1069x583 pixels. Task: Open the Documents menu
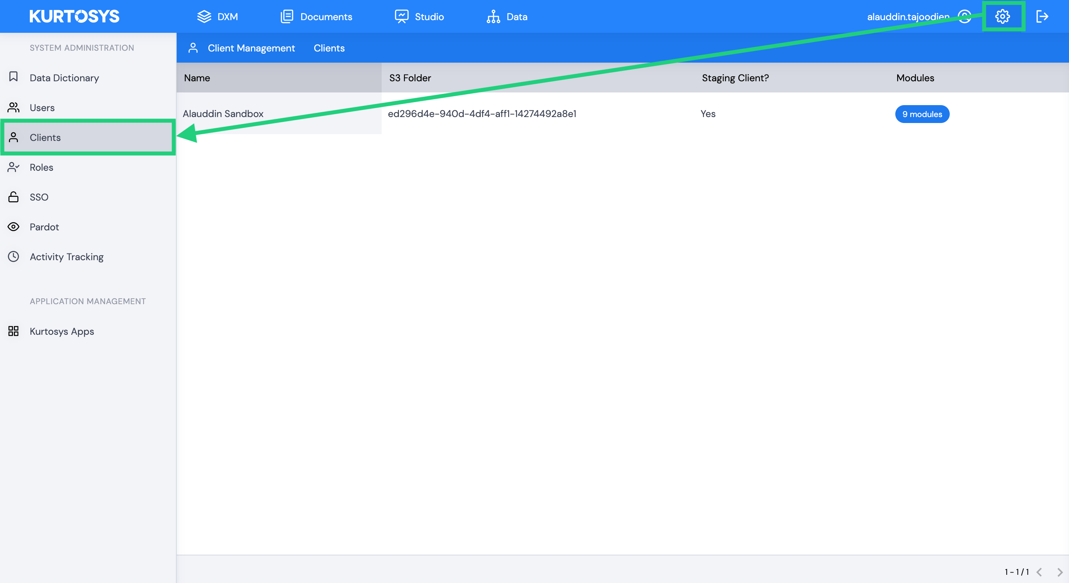click(316, 17)
